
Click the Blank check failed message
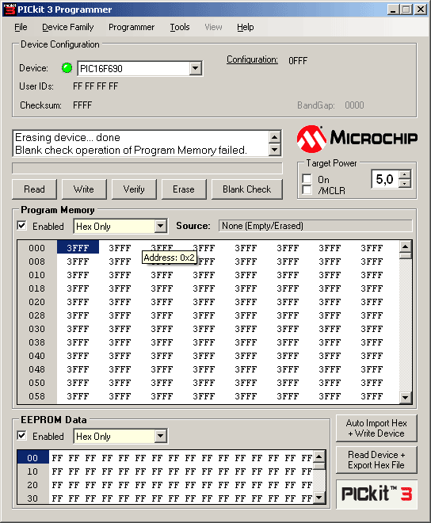pos(131,150)
